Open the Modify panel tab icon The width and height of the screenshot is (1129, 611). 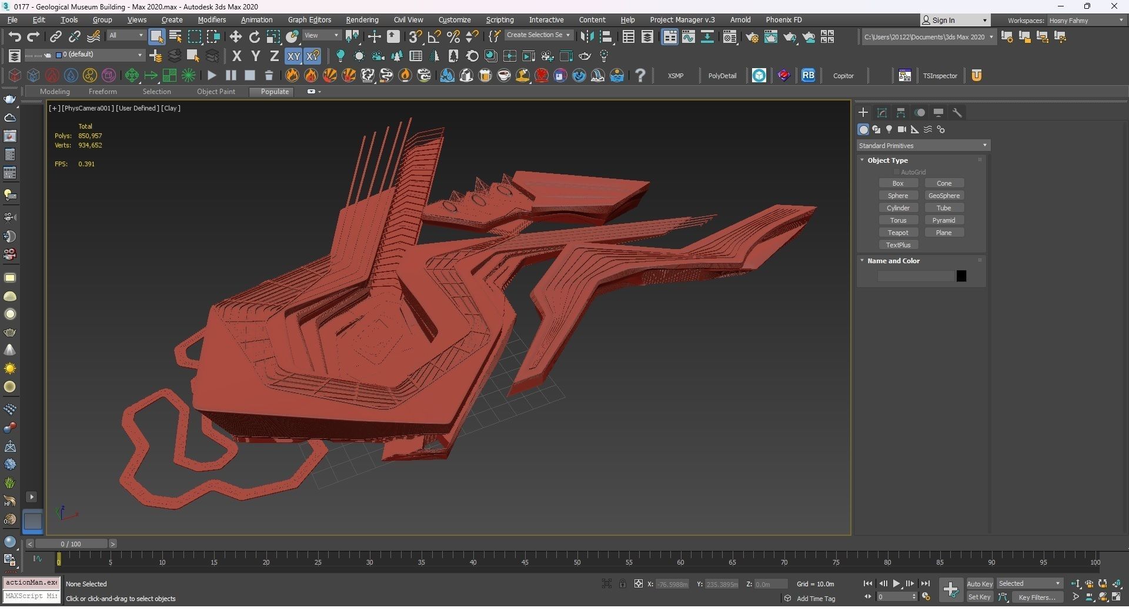(x=882, y=113)
